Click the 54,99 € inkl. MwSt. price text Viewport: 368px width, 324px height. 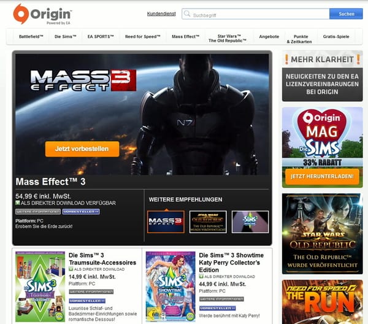(x=43, y=196)
